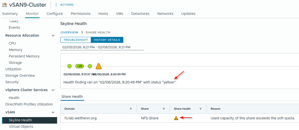Collapse the vSphere Cluster Services section
Image resolution: width=299 pixels, height=130 pixels.
click(x=53, y=90)
